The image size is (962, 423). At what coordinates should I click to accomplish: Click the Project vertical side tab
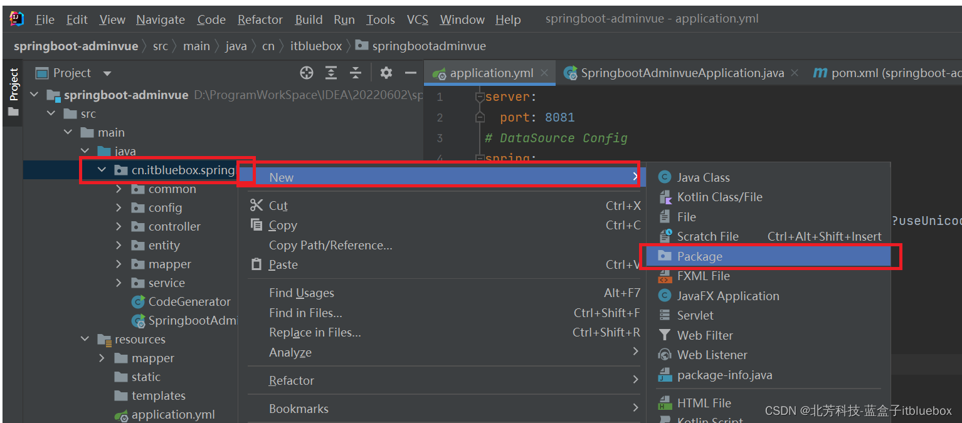click(13, 92)
